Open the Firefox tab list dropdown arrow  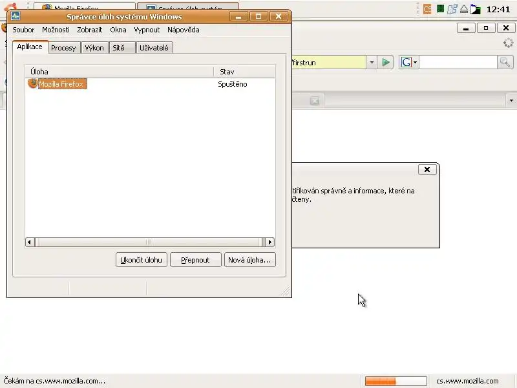click(511, 100)
